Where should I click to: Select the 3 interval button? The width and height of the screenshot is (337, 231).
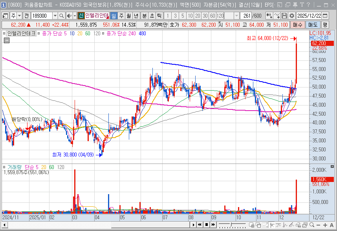(x=175, y=16)
